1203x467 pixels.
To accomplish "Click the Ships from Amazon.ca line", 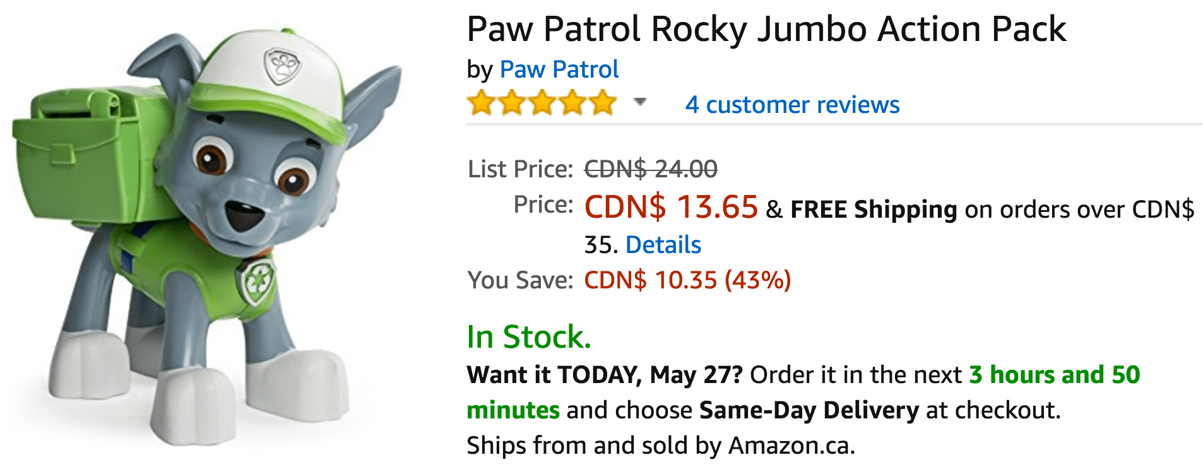I will [x=660, y=446].
